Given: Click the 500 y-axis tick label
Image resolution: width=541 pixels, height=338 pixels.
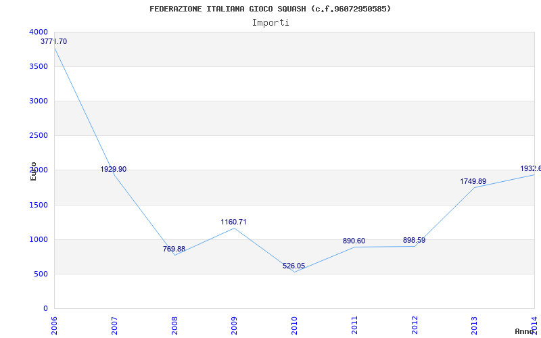Looking at the screenshot, I should pos(41,274).
